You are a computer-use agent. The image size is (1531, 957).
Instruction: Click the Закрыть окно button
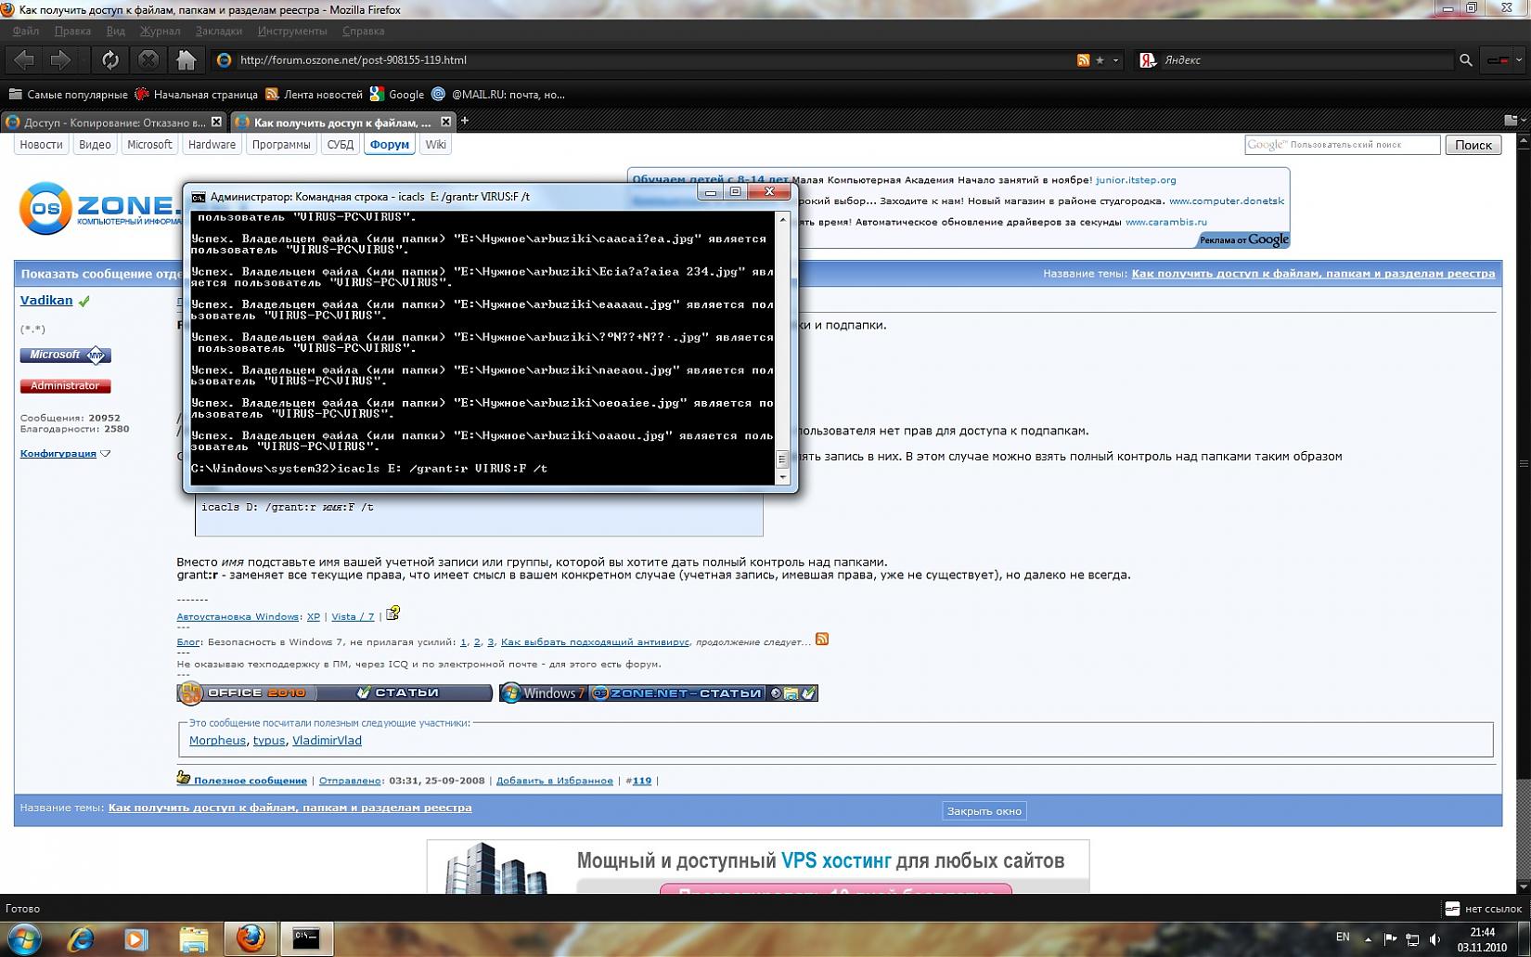[x=984, y=811]
